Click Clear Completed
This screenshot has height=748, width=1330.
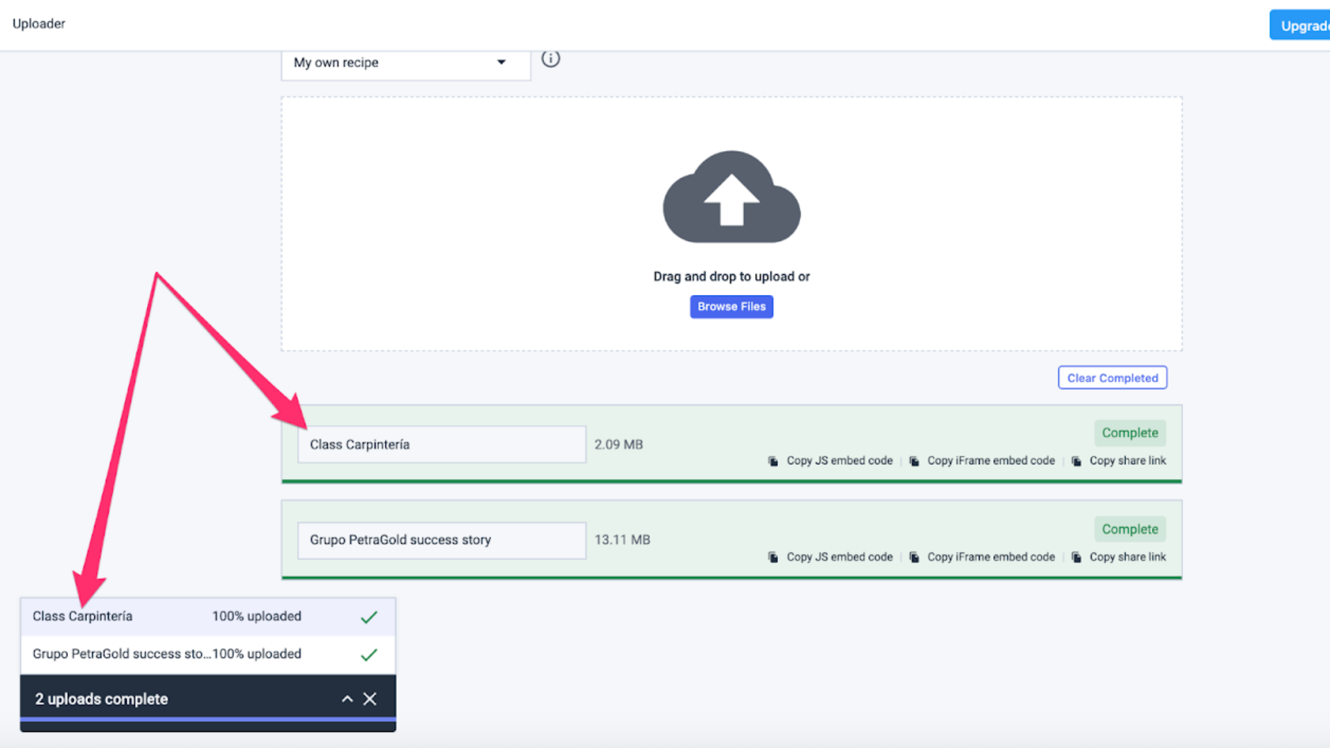tap(1112, 377)
